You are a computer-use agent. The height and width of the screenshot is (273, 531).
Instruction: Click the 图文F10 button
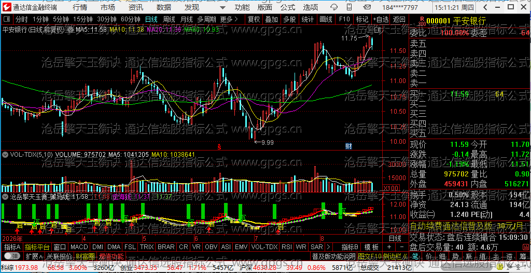(371, 256)
